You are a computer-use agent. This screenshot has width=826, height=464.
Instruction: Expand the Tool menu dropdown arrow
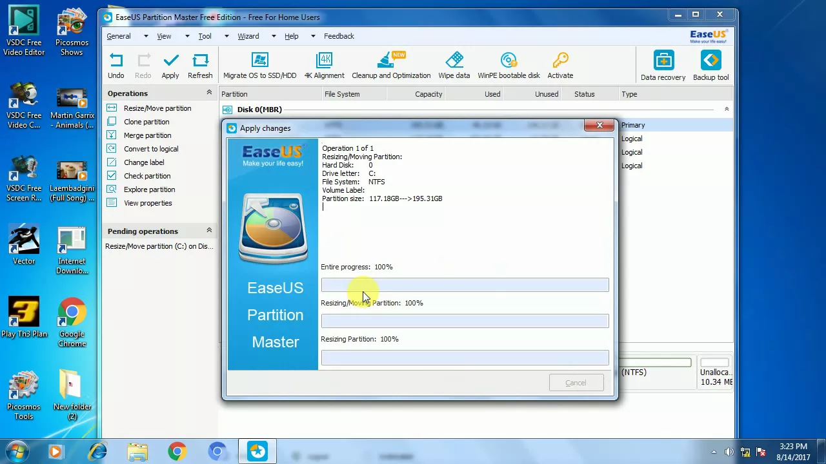pos(227,36)
